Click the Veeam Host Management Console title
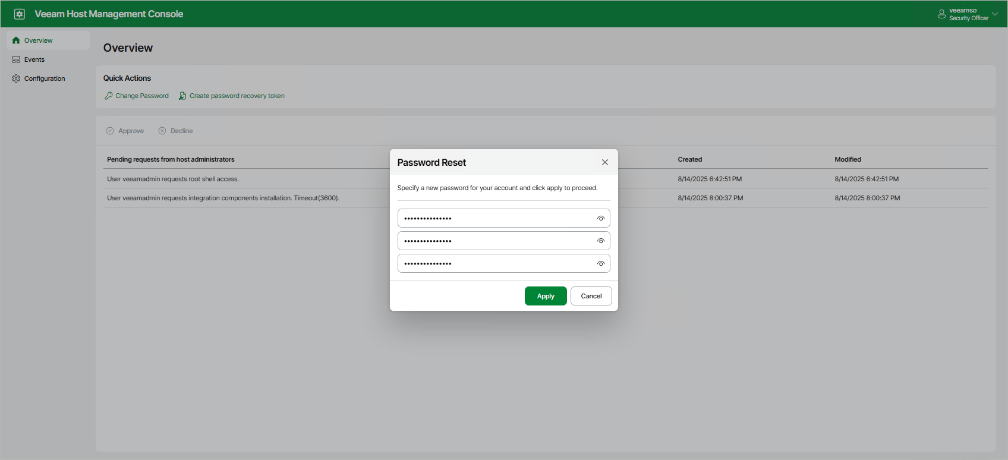This screenshot has width=1008, height=460. click(x=109, y=14)
